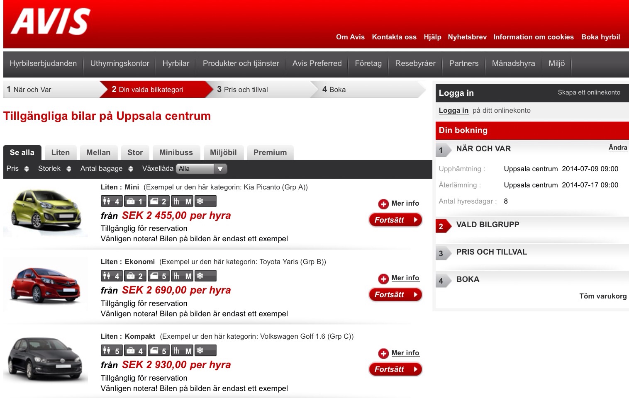Sort cars by Storlek
629x398 pixels.
(x=54, y=169)
